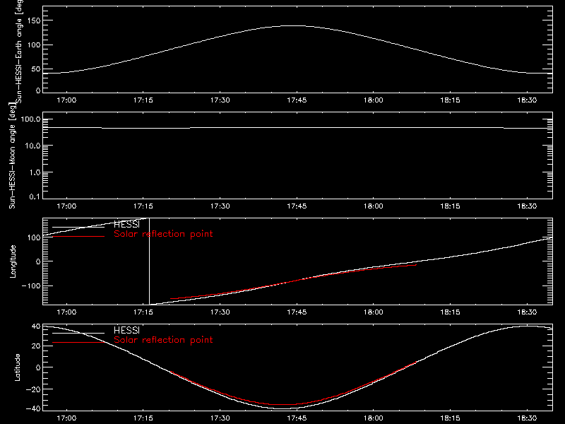Click red legend line sample in Latitude plot

[x=78, y=342]
